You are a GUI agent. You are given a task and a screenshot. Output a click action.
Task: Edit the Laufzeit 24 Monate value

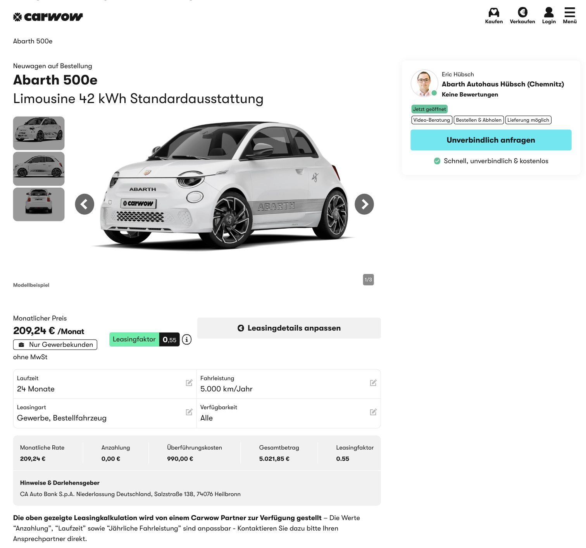189,383
